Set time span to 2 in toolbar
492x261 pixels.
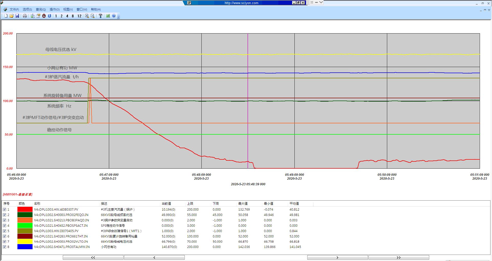(61, 16)
